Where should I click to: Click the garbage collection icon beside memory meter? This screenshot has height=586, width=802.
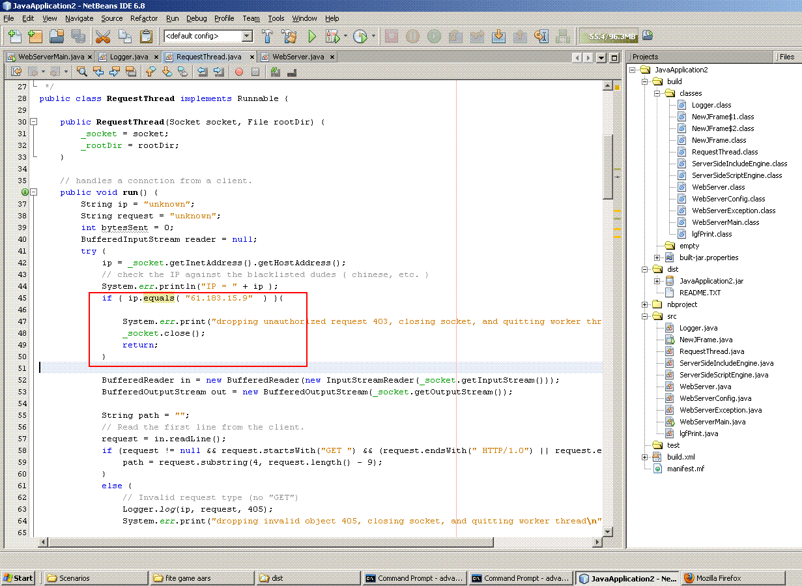(648, 37)
